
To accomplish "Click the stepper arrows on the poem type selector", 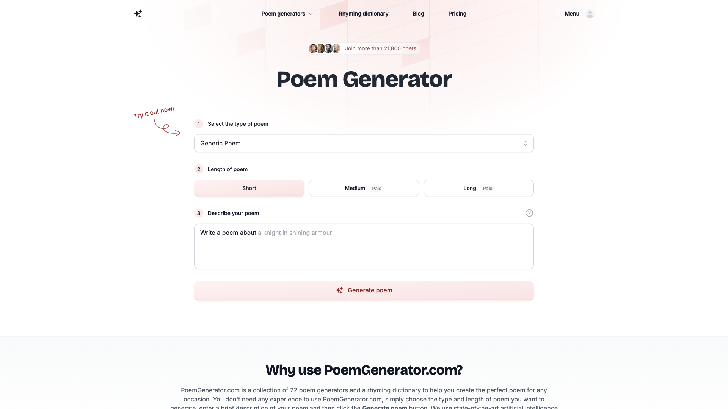I will tap(526, 143).
